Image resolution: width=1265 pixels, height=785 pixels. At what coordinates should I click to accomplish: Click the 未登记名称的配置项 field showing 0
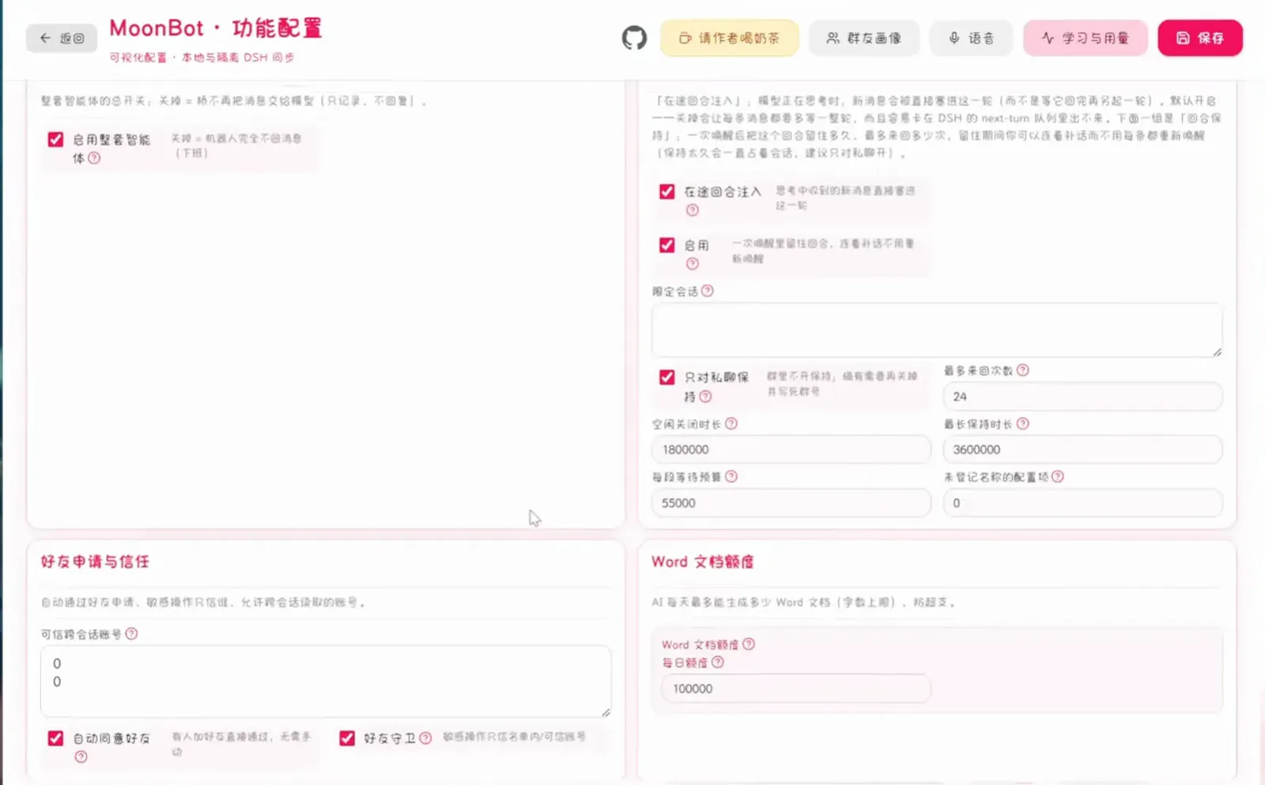tap(1082, 503)
